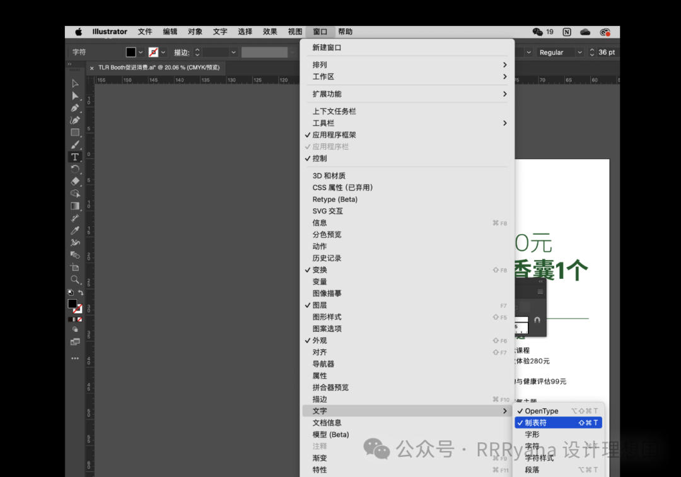This screenshot has height=477, width=681.
Task: Open the stroke color dropdown in control bar
Action: point(163,52)
